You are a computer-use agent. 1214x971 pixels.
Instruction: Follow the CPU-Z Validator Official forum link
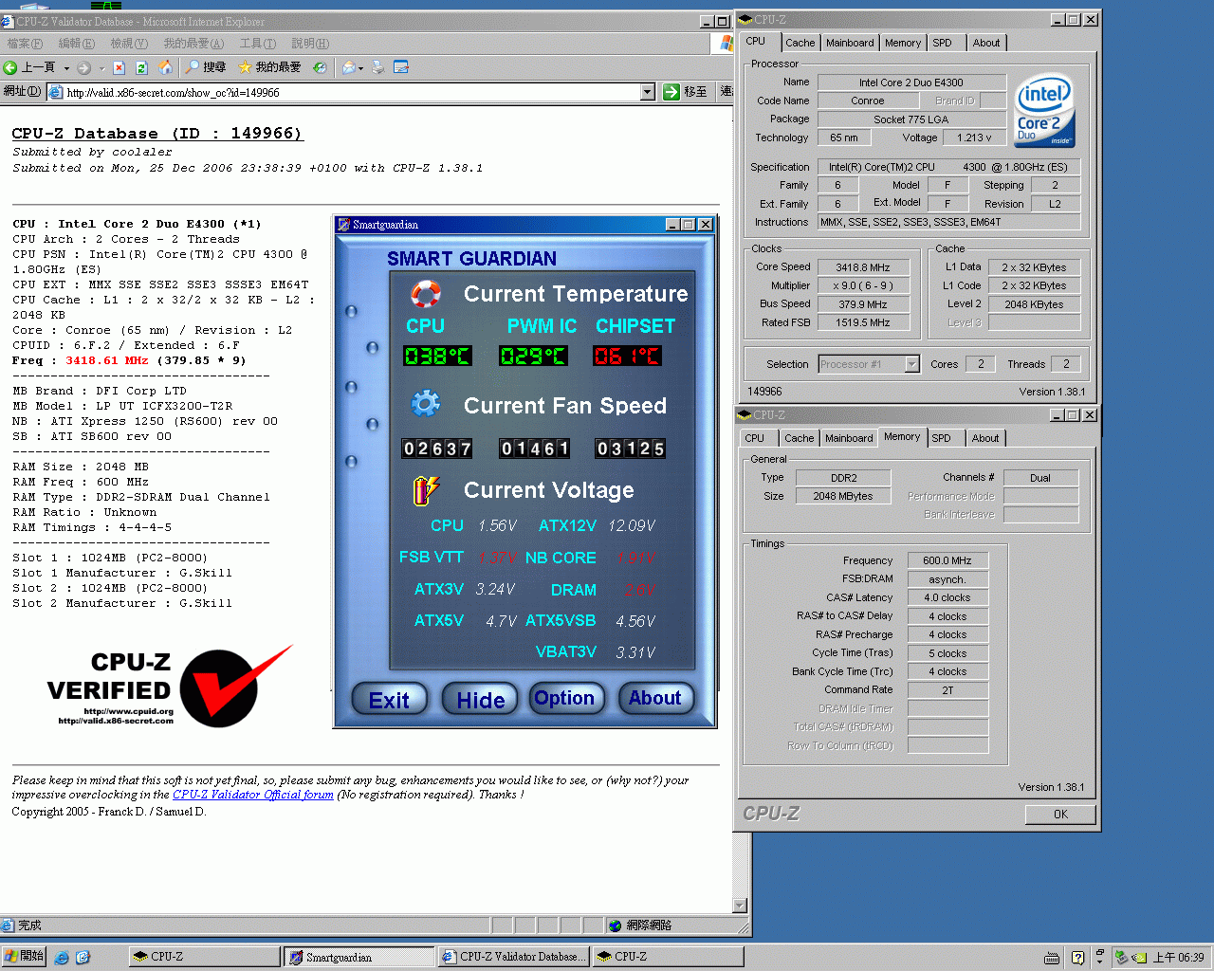click(x=252, y=795)
